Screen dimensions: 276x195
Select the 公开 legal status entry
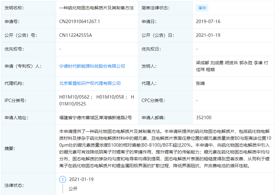point(72,188)
